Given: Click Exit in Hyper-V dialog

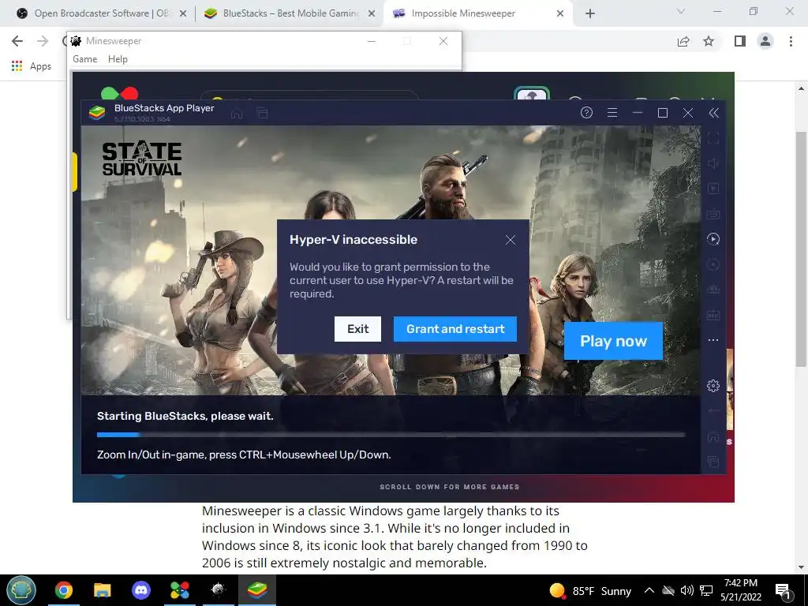Looking at the screenshot, I should pos(357,329).
